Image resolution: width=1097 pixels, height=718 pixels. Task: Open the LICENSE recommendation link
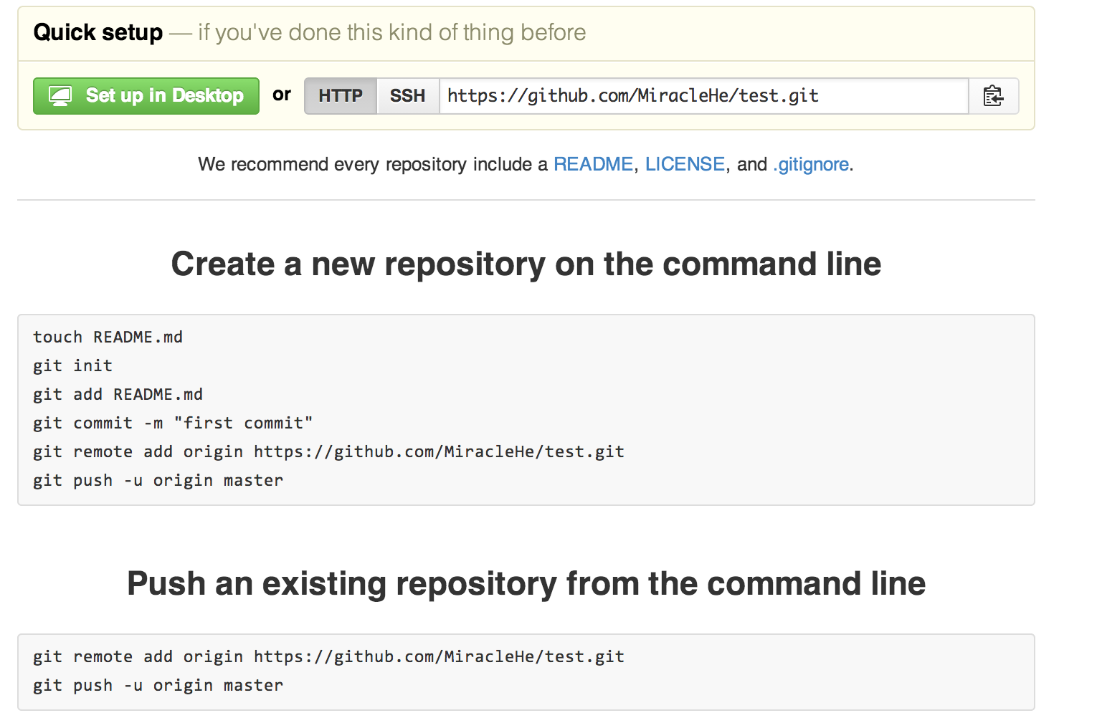[x=685, y=164]
